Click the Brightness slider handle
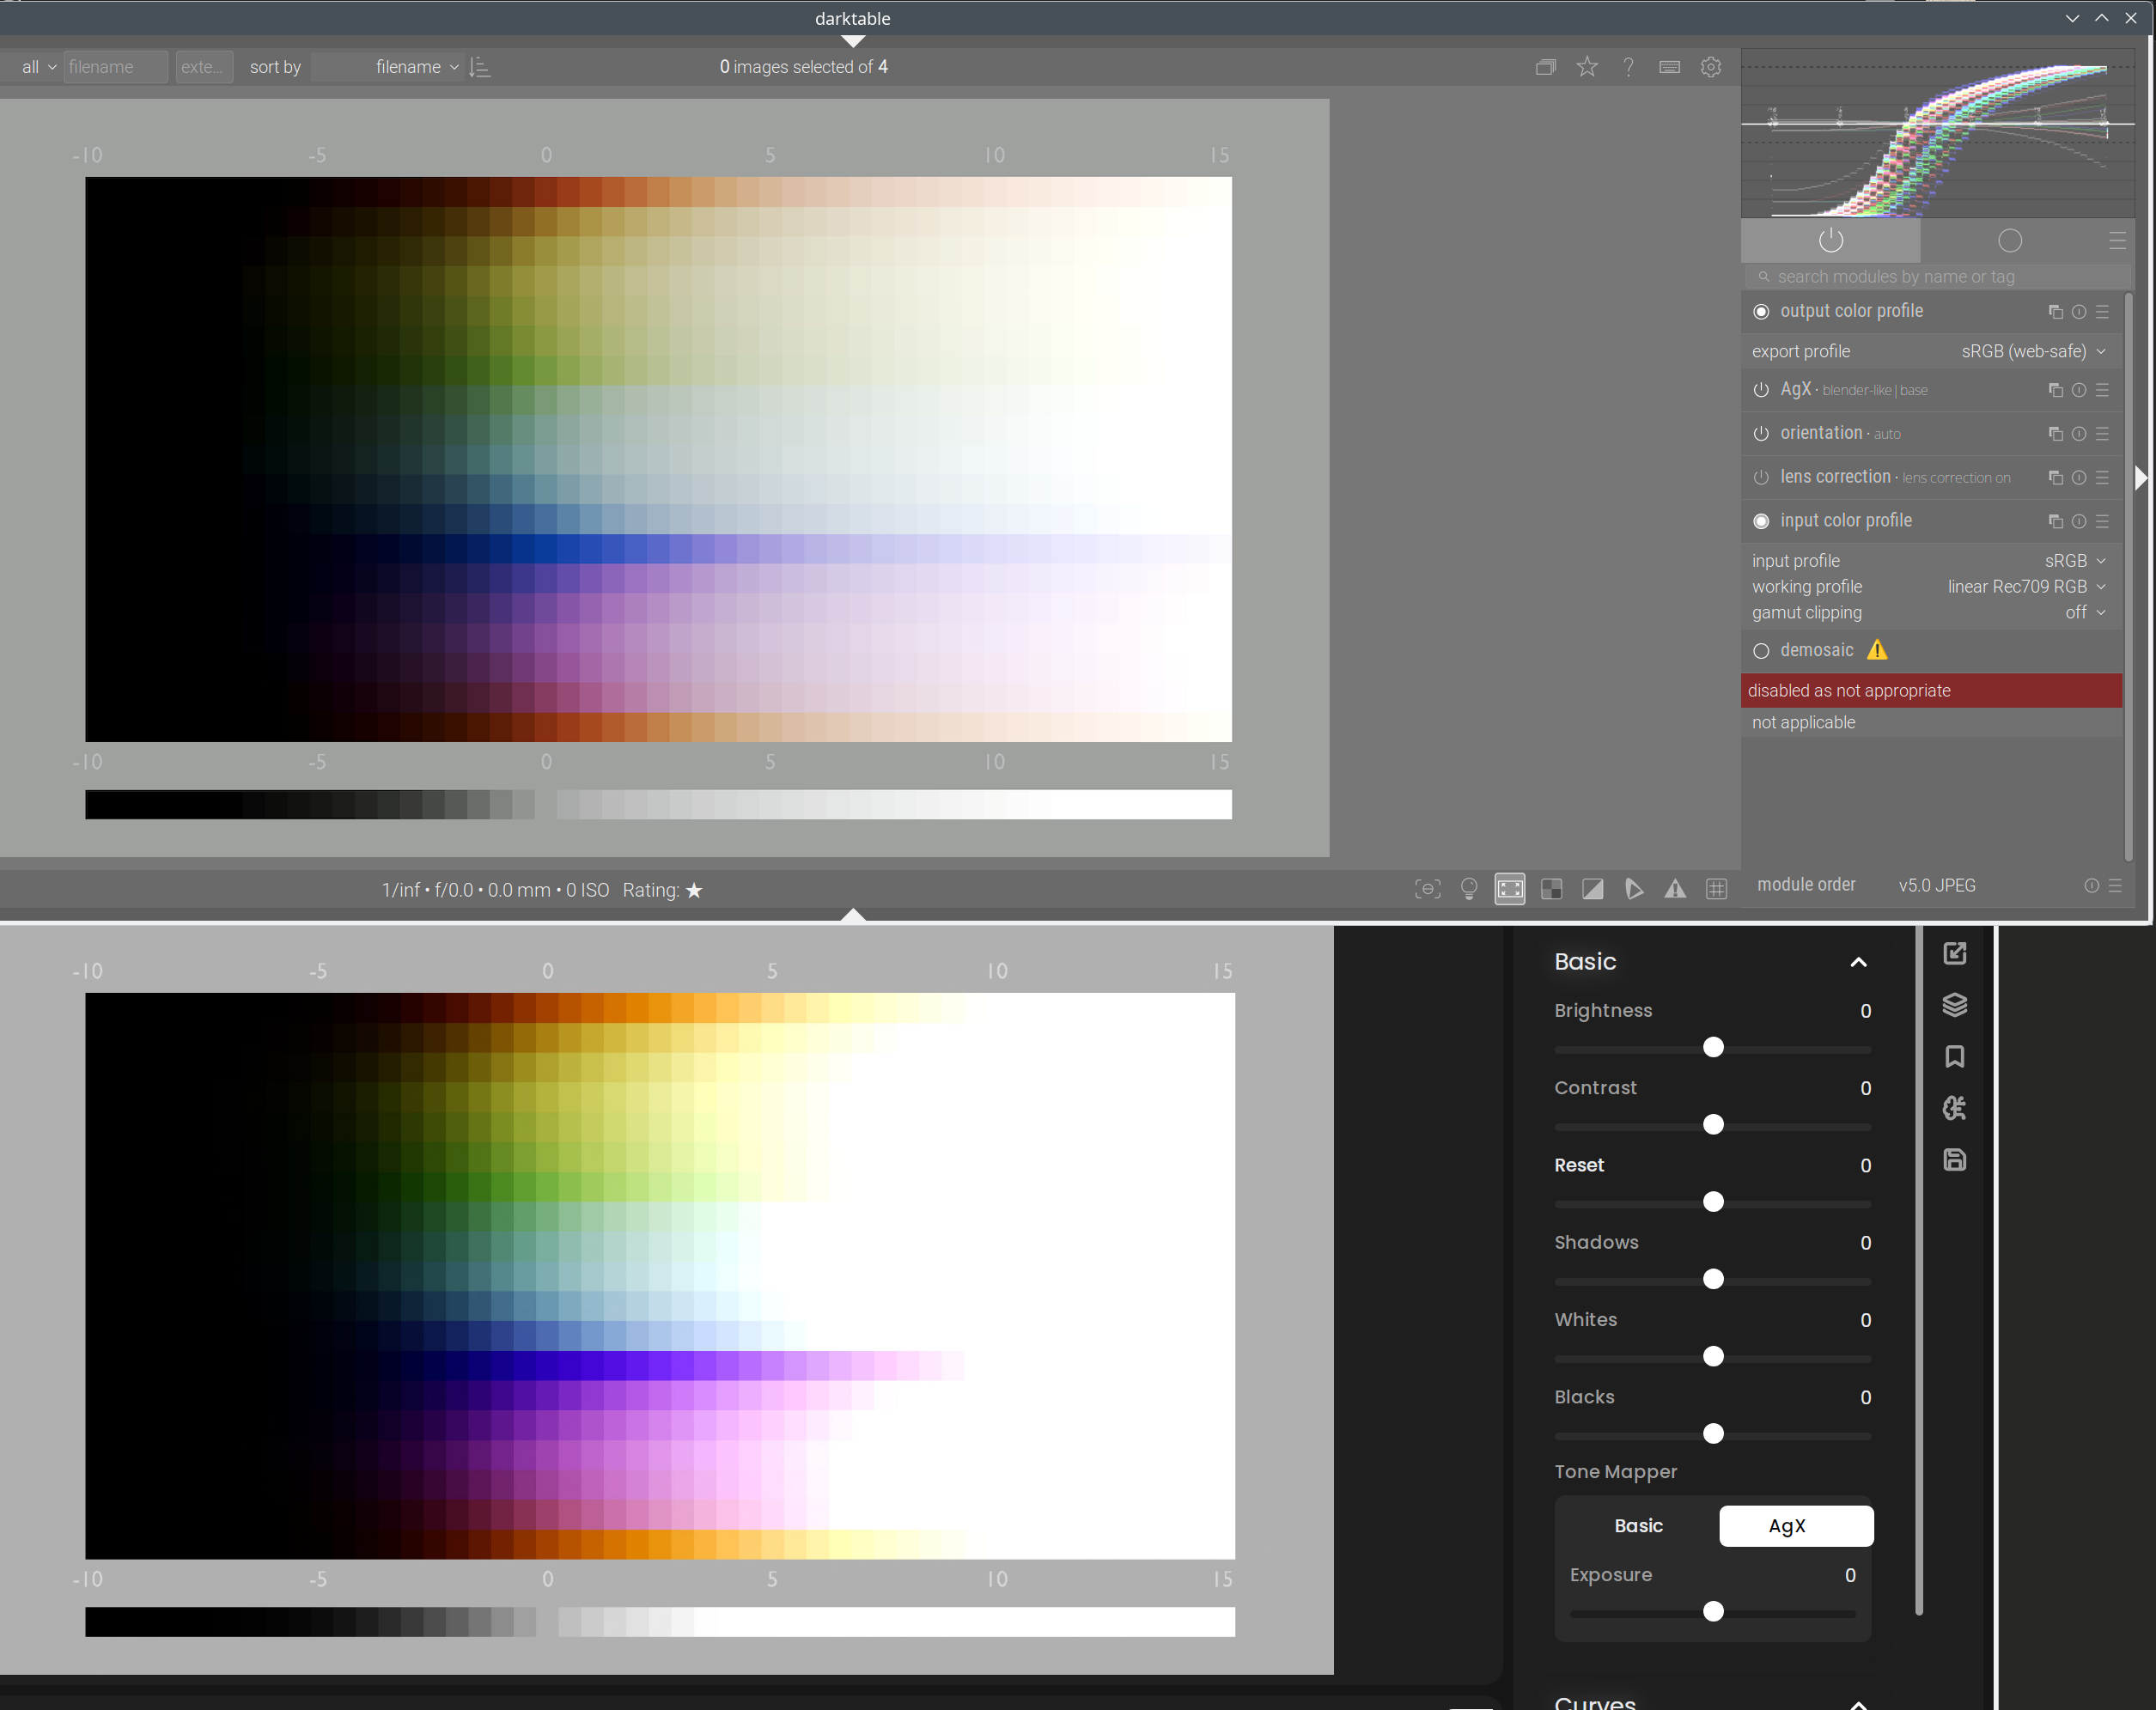 tap(1713, 1047)
